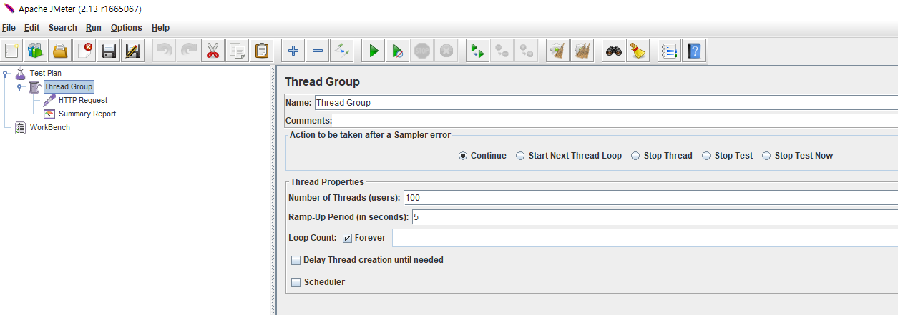Select Test Plan in the tree

point(47,74)
